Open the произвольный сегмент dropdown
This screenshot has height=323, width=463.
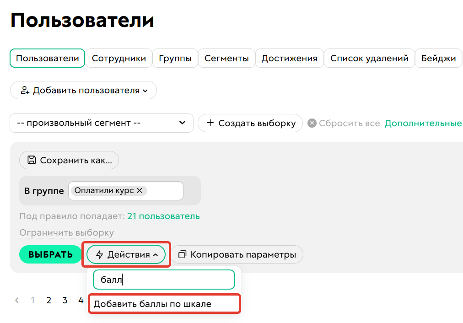click(x=102, y=123)
